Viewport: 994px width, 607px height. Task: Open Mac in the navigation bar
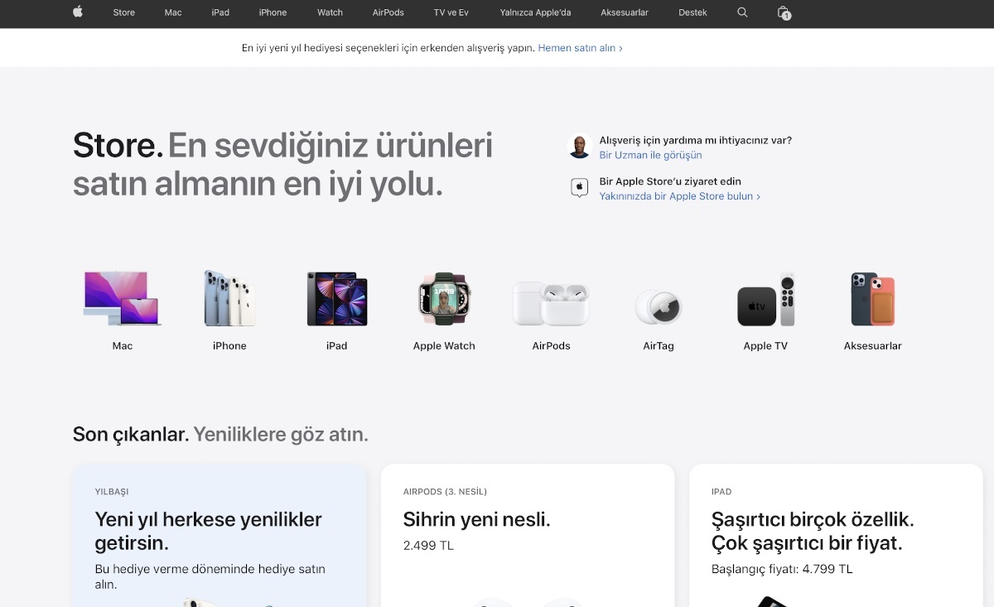(x=173, y=12)
